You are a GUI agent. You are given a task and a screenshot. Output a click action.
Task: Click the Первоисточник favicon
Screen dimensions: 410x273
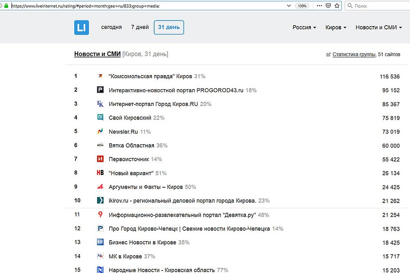tap(100, 159)
